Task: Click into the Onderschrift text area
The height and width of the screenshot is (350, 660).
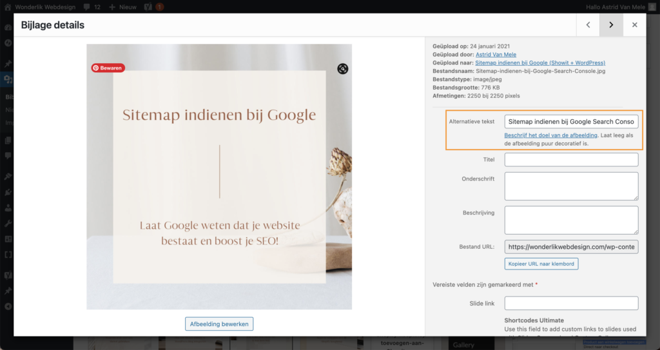Action: click(571, 186)
